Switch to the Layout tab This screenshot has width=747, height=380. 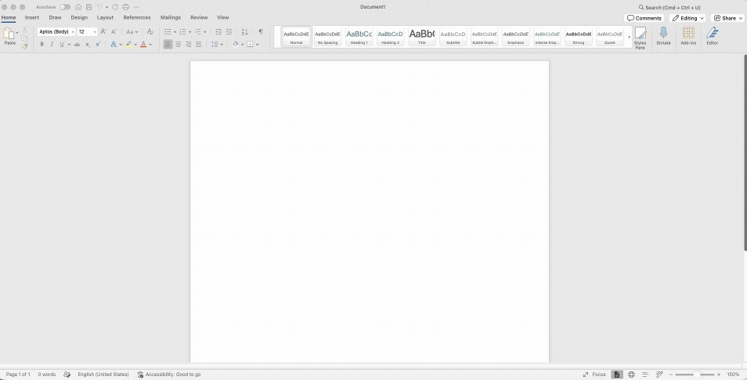point(105,18)
